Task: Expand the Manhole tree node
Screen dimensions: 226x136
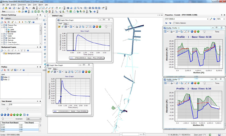Action: tap(2, 40)
